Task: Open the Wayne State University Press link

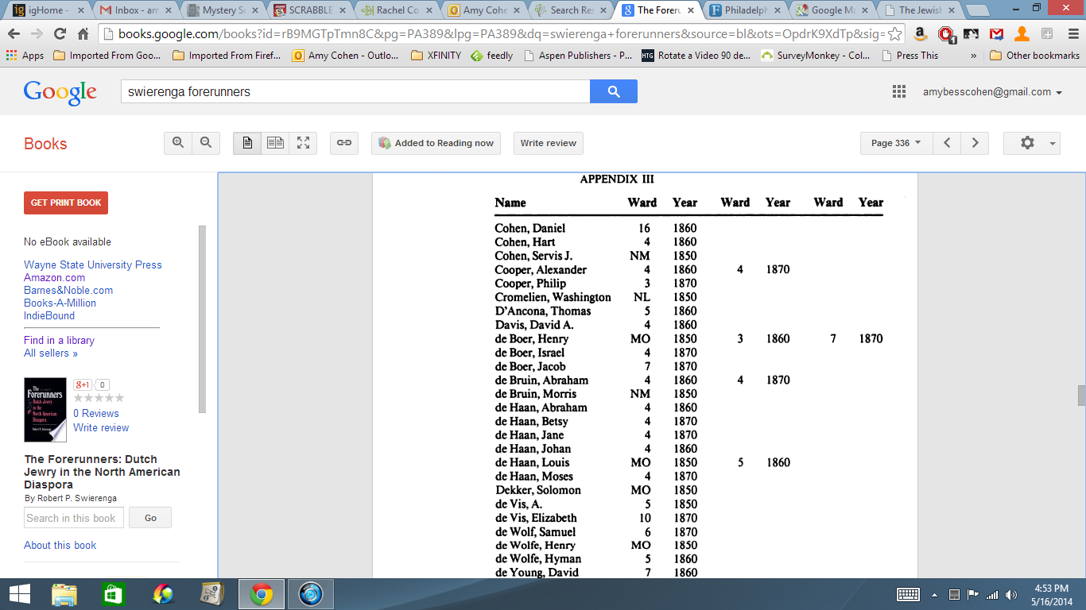Action: coord(92,264)
